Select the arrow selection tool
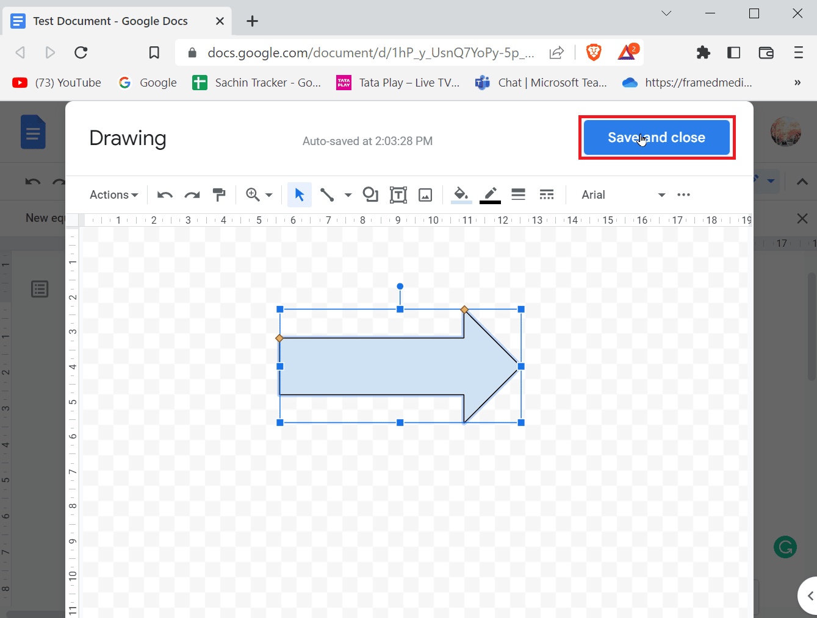The height and width of the screenshot is (618, 817). pyautogui.click(x=299, y=194)
